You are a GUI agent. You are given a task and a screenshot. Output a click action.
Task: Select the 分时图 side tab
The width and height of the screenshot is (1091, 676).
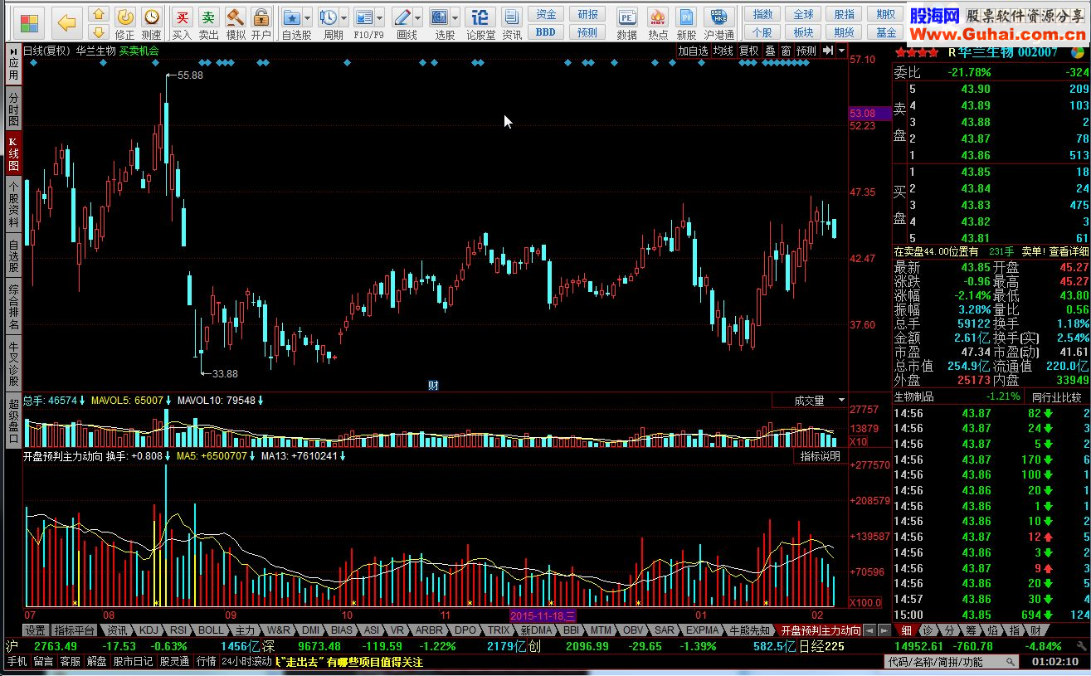coord(13,109)
